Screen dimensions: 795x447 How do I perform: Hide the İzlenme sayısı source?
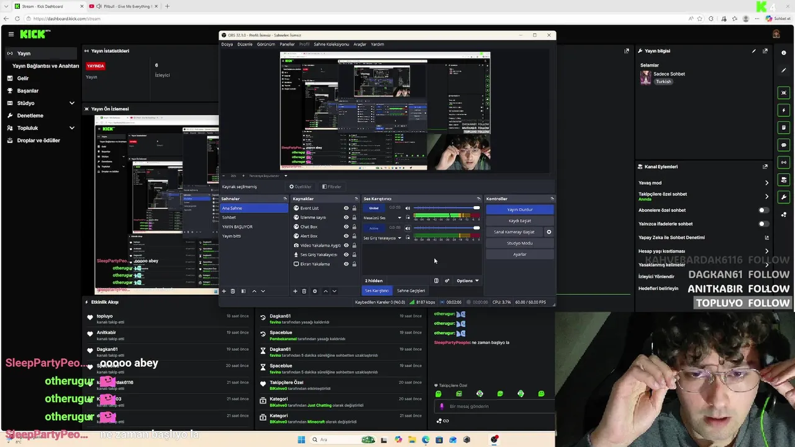coord(346,217)
